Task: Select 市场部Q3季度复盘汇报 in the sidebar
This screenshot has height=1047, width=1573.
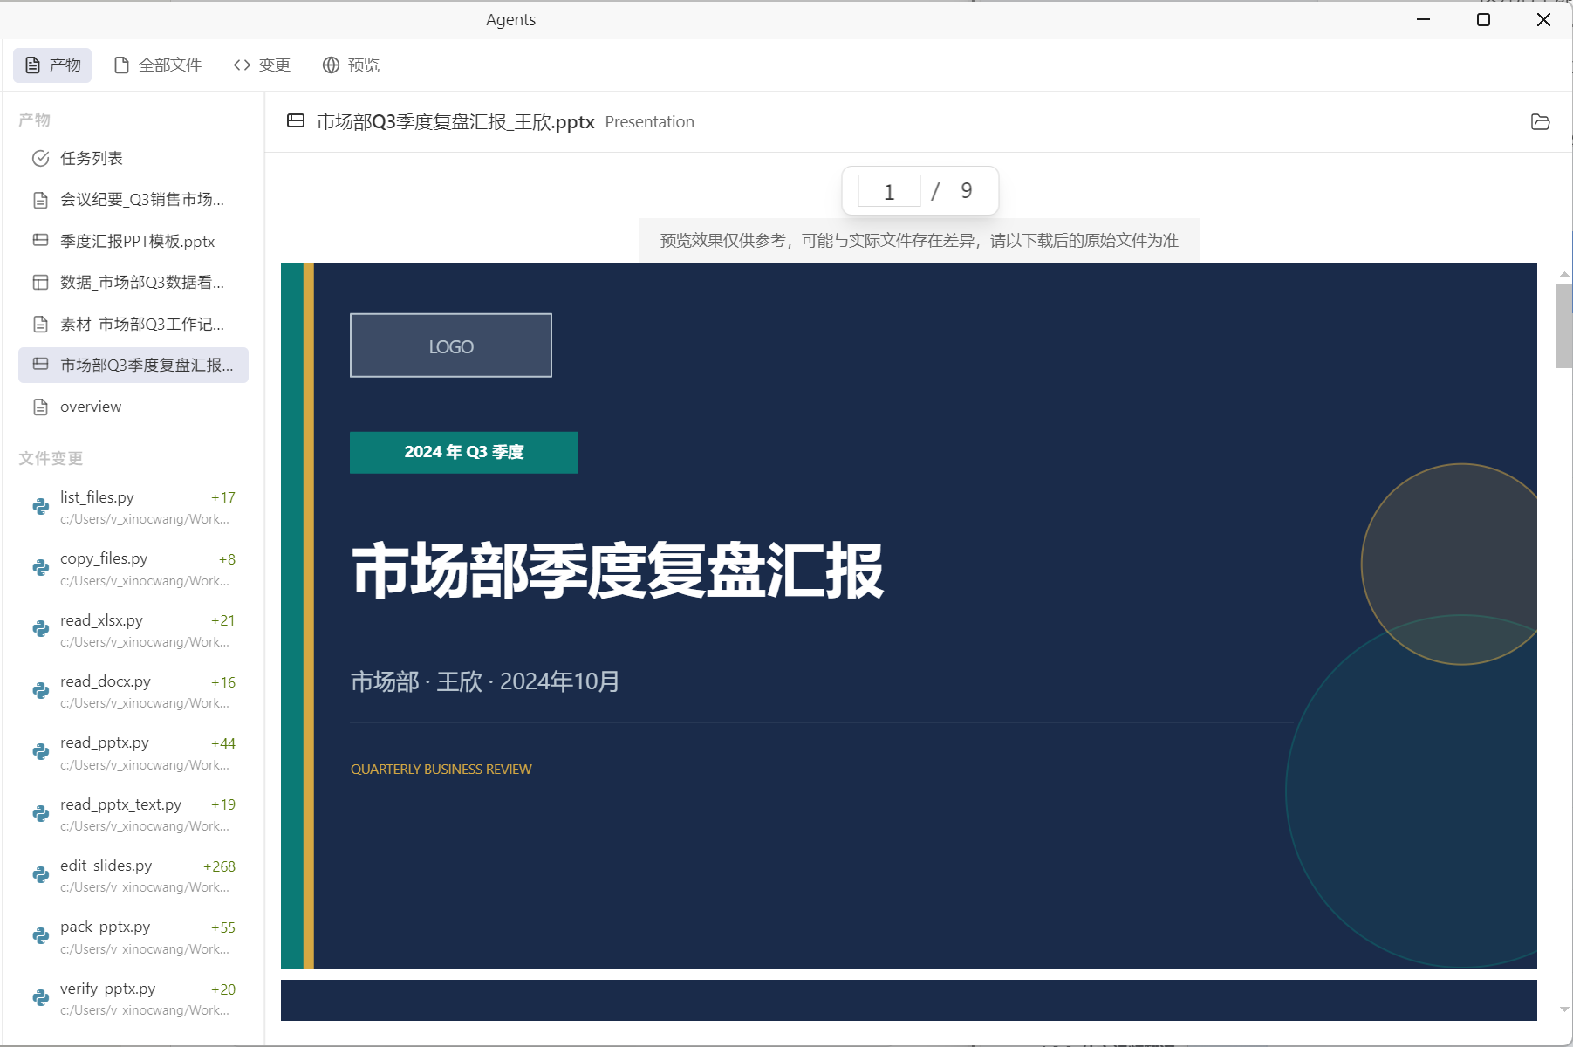Action: point(146,366)
